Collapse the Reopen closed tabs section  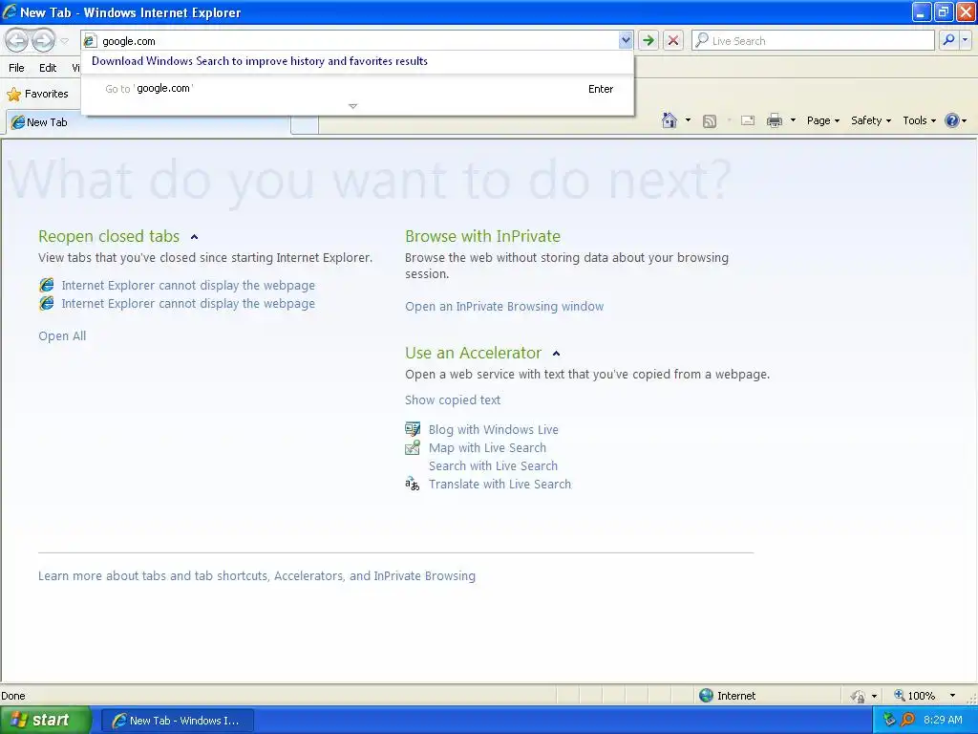[x=194, y=237]
